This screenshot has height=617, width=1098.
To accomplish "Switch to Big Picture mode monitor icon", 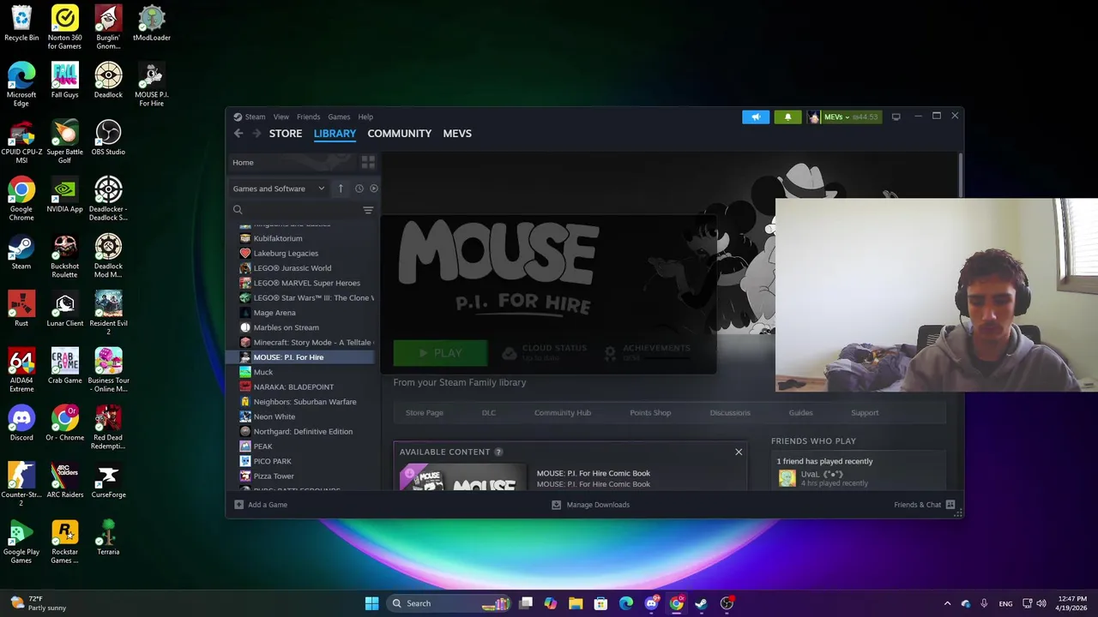I will click(896, 117).
